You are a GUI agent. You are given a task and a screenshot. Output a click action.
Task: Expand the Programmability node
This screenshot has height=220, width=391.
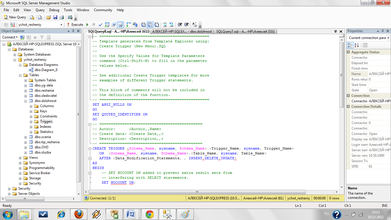click(20, 168)
